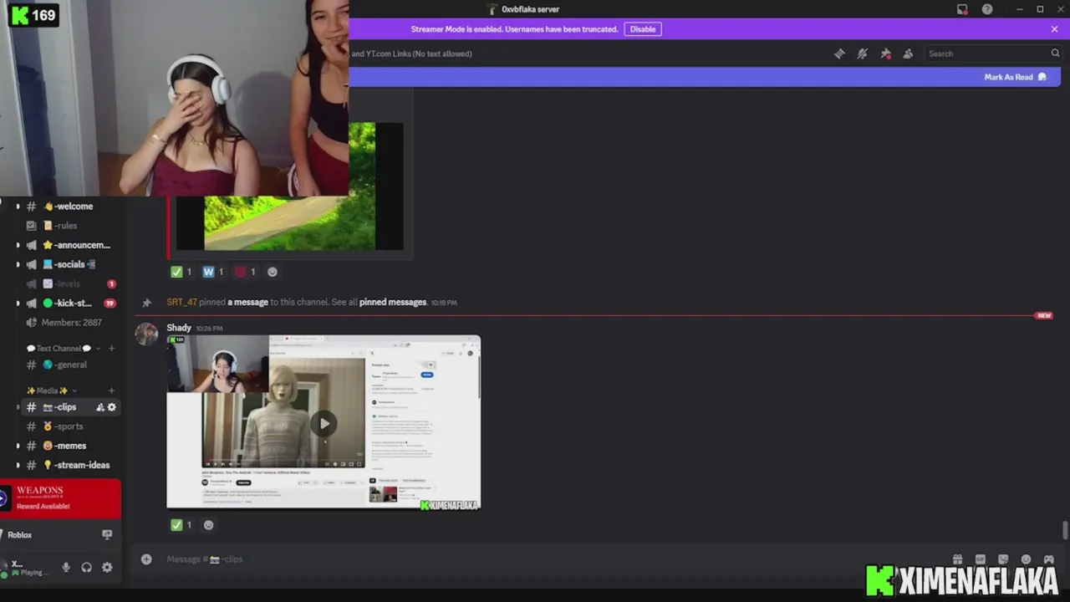This screenshot has width=1070, height=602.
Task: Dismiss the Streamer Mode banner
Action: 1054,29
